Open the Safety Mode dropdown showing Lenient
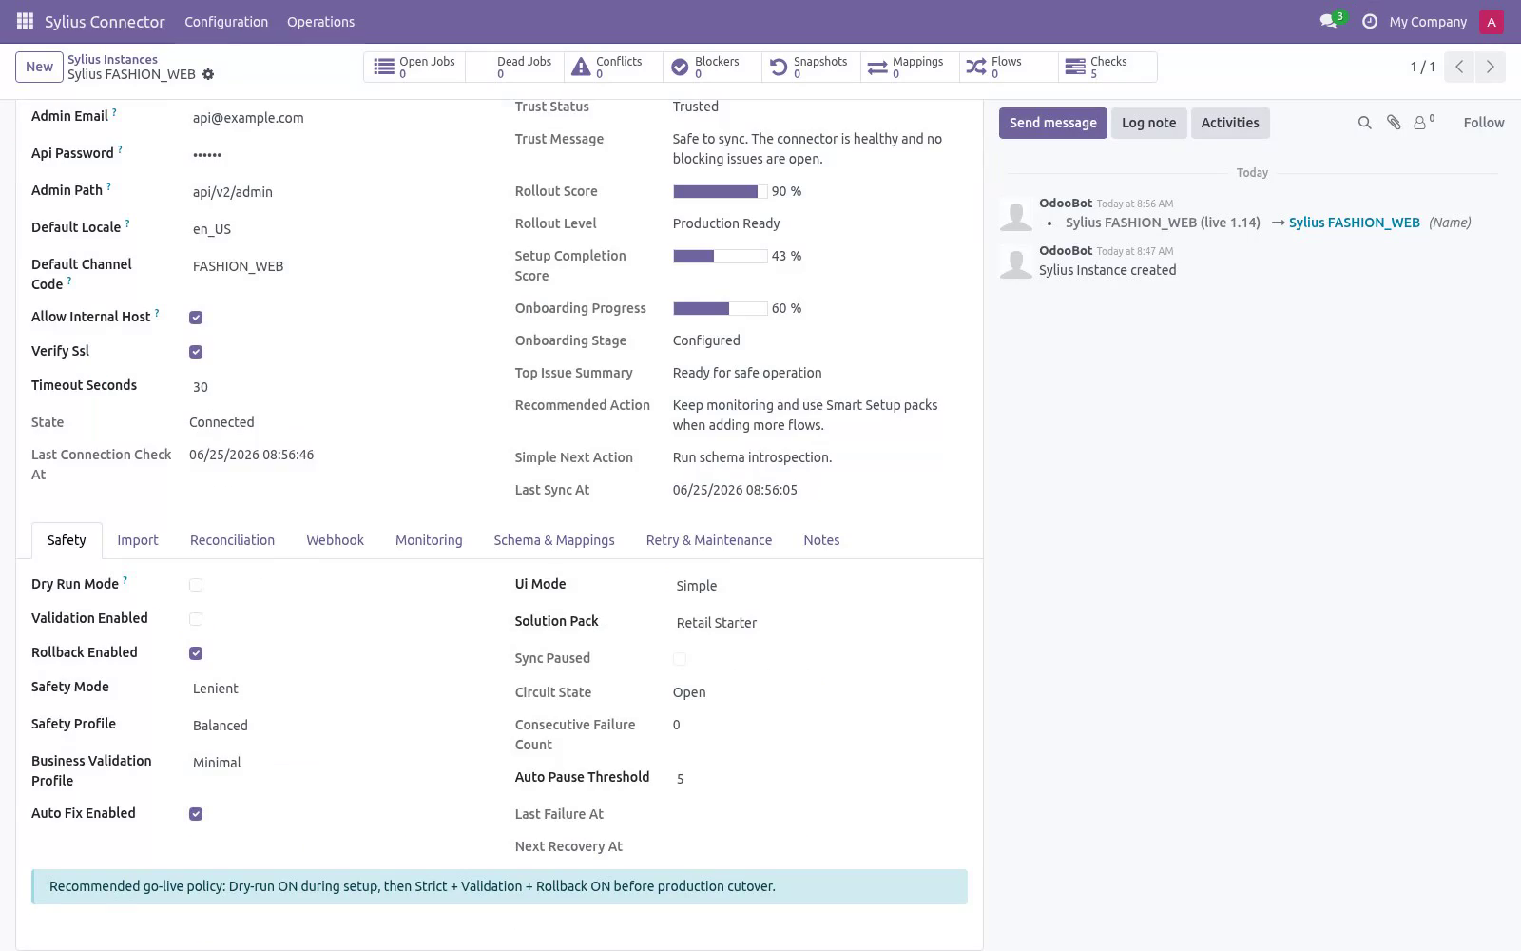 pyautogui.click(x=337, y=689)
